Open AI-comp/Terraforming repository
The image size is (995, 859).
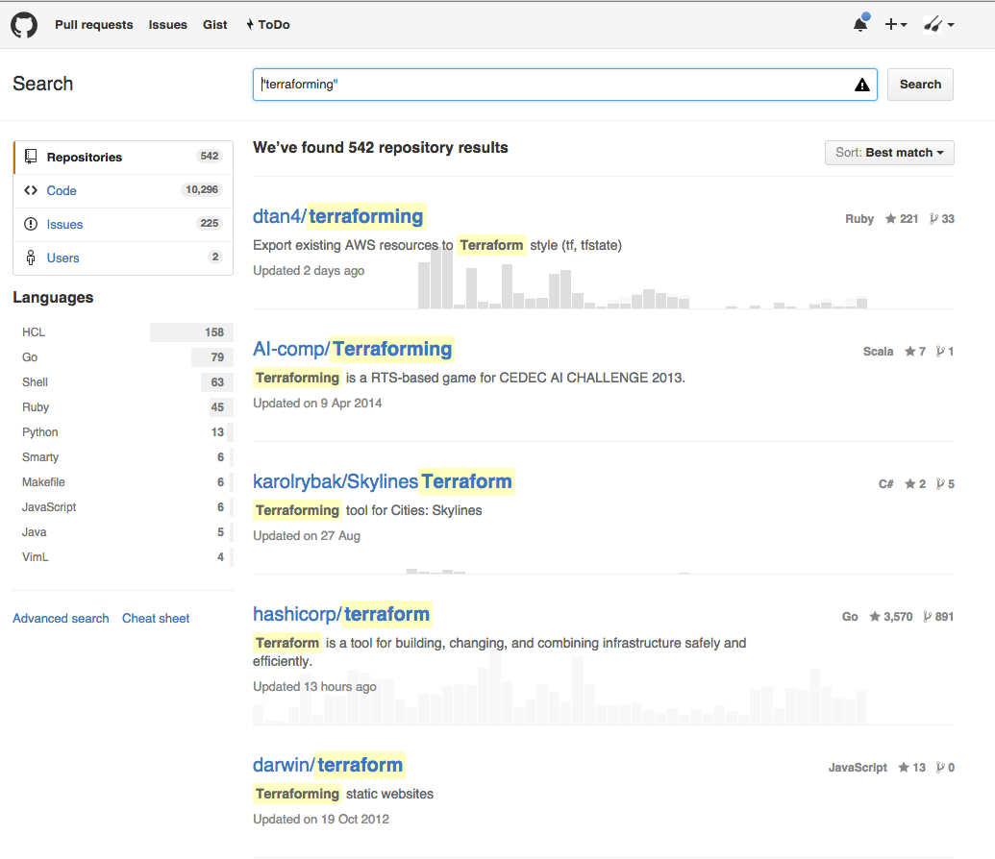click(353, 349)
